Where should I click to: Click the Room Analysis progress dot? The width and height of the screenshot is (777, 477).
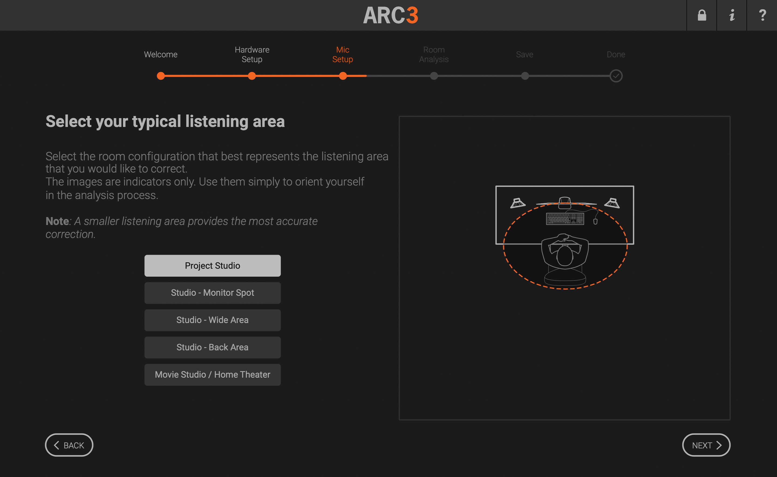point(434,76)
